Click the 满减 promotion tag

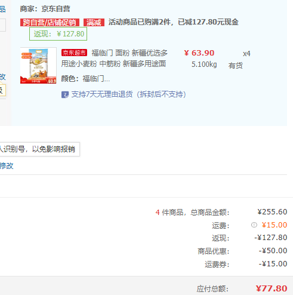click(x=94, y=22)
